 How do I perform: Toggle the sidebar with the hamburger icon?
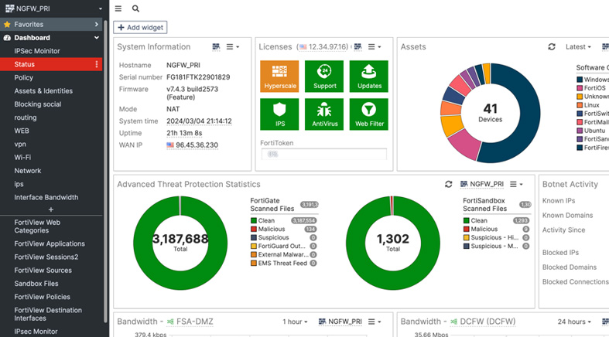click(x=118, y=9)
